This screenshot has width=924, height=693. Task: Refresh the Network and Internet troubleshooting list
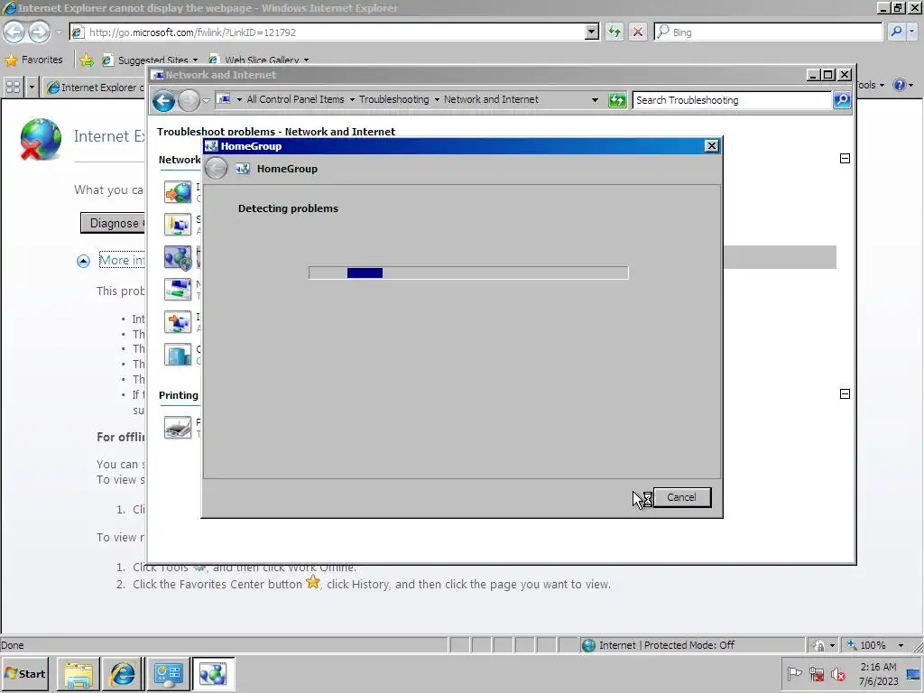click(x=617, y=100)
